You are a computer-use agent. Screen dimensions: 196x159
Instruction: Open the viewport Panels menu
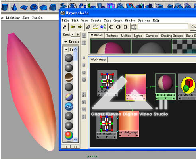[x=37, y=18]
